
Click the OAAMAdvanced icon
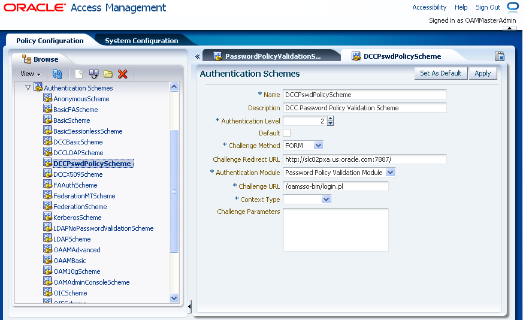click(47, 249)
